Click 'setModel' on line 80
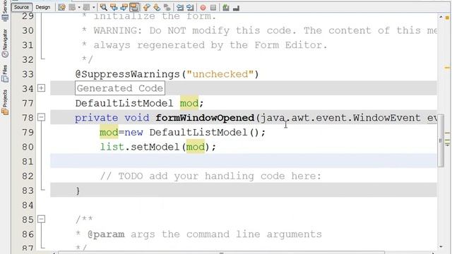The image size is (452, 254). [x=155, y=147]
